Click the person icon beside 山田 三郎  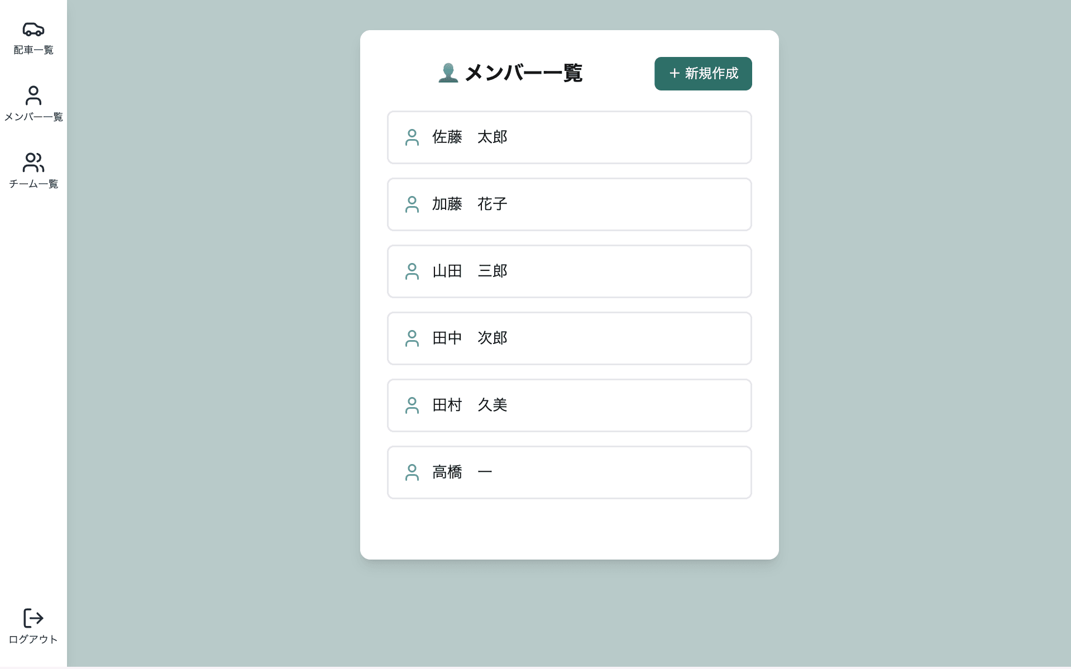[412, 271]
